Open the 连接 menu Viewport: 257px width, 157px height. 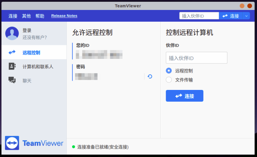pyautogui.click(x=13, y=16)
